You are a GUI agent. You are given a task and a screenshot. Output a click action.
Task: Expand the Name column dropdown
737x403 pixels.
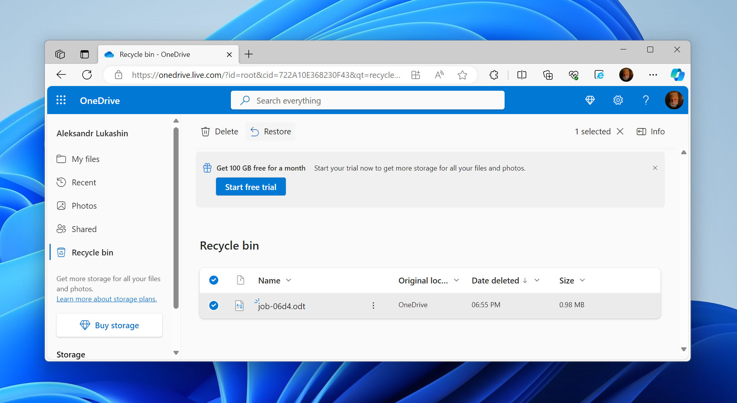[289, 280]
